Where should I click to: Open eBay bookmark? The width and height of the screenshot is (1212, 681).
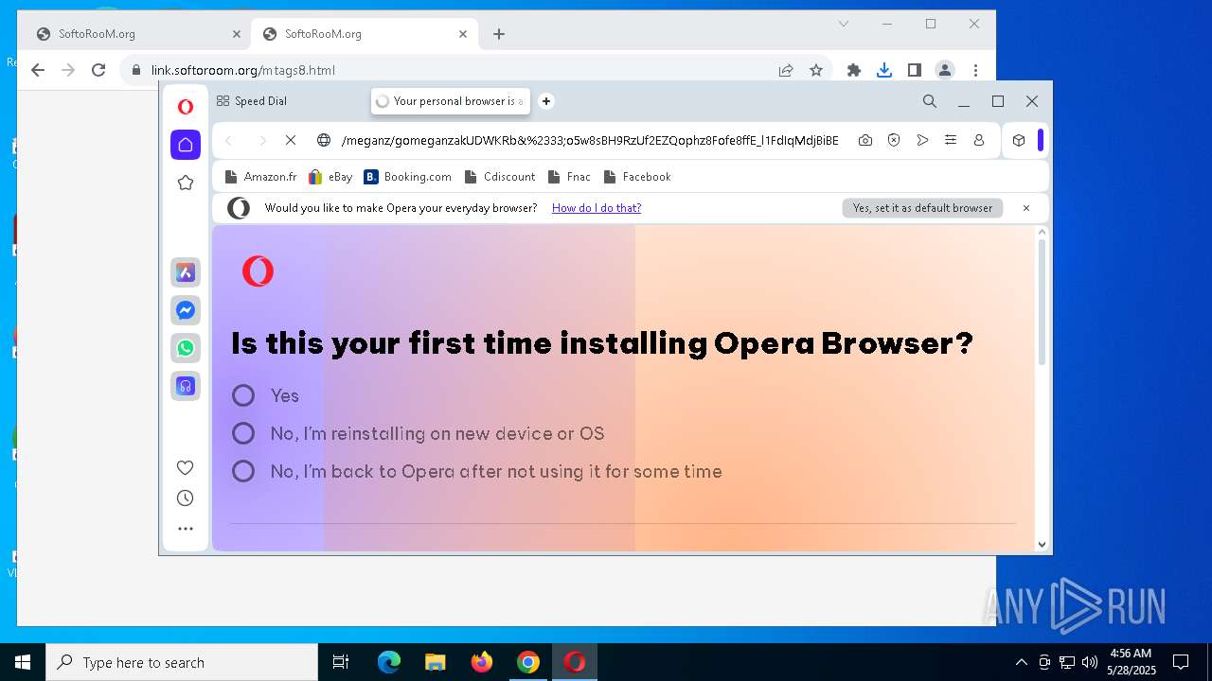(330, 177)
